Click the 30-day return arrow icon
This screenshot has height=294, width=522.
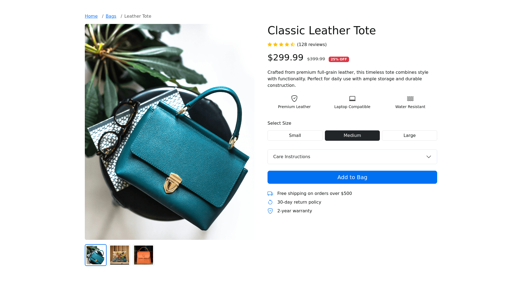pyautogui.click(x=270, y=202)
